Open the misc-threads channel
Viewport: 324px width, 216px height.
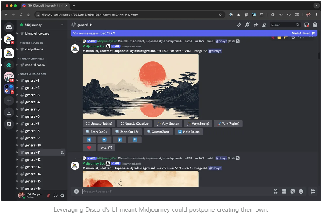coord(42,65)
